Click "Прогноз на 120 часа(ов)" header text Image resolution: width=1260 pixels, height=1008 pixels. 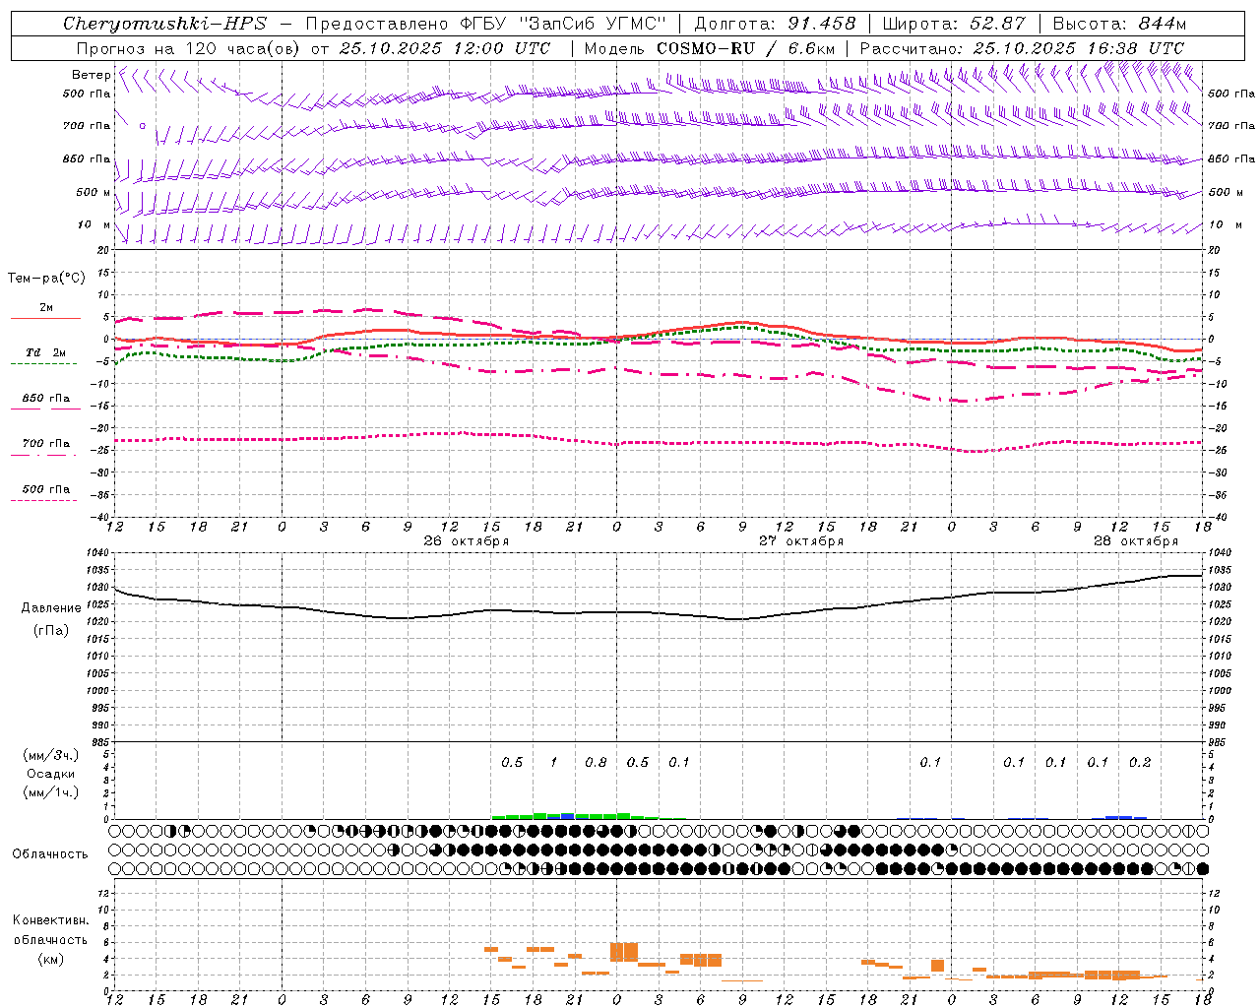(189, 48)
